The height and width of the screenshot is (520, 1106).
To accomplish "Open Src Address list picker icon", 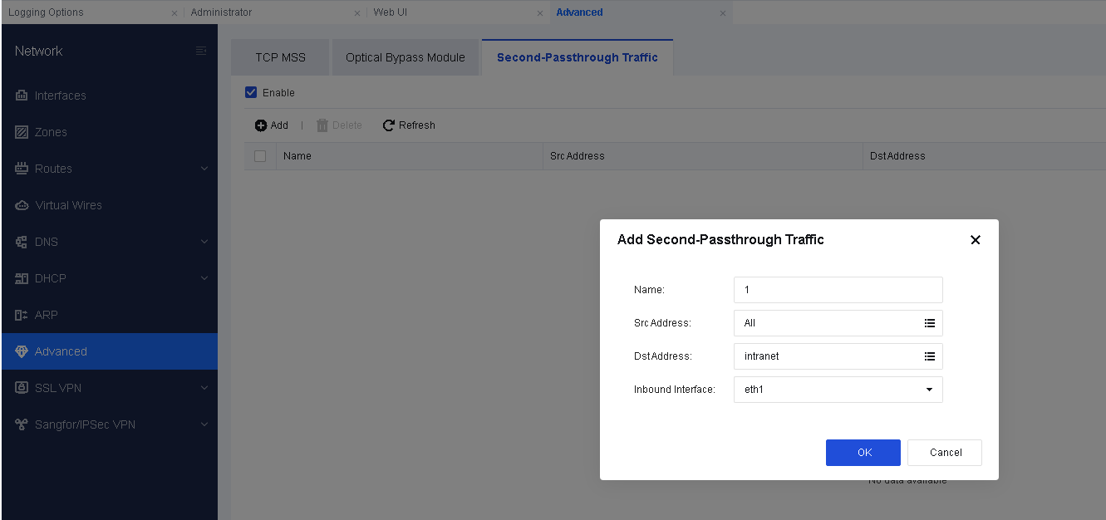I will tap(930, 323).
